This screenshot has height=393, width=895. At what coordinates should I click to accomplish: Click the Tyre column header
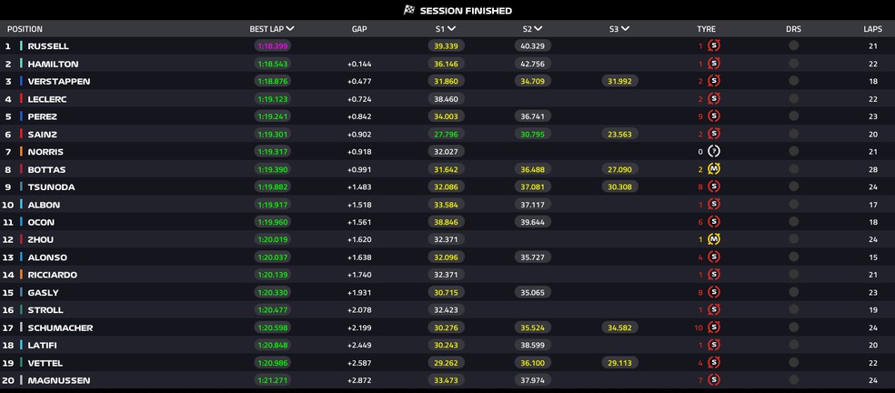pos(706,29)
